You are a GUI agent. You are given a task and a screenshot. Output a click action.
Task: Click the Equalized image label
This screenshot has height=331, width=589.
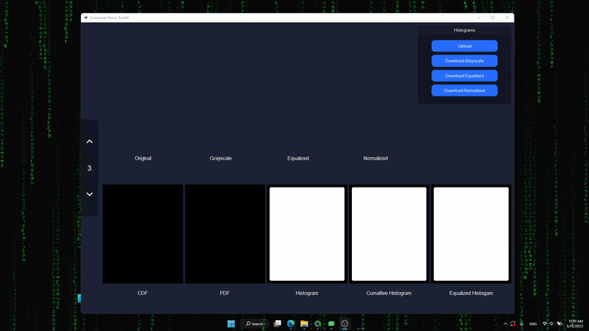[298, 158]
